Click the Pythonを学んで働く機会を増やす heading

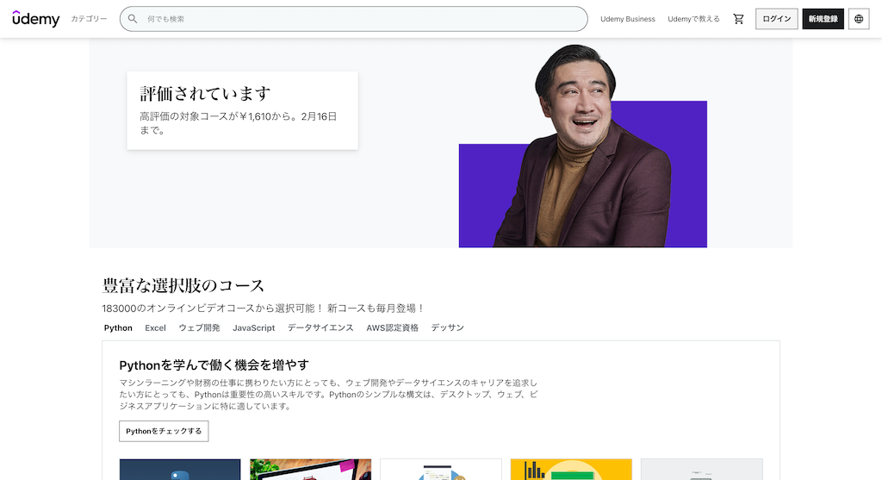[x=214, y=365]
